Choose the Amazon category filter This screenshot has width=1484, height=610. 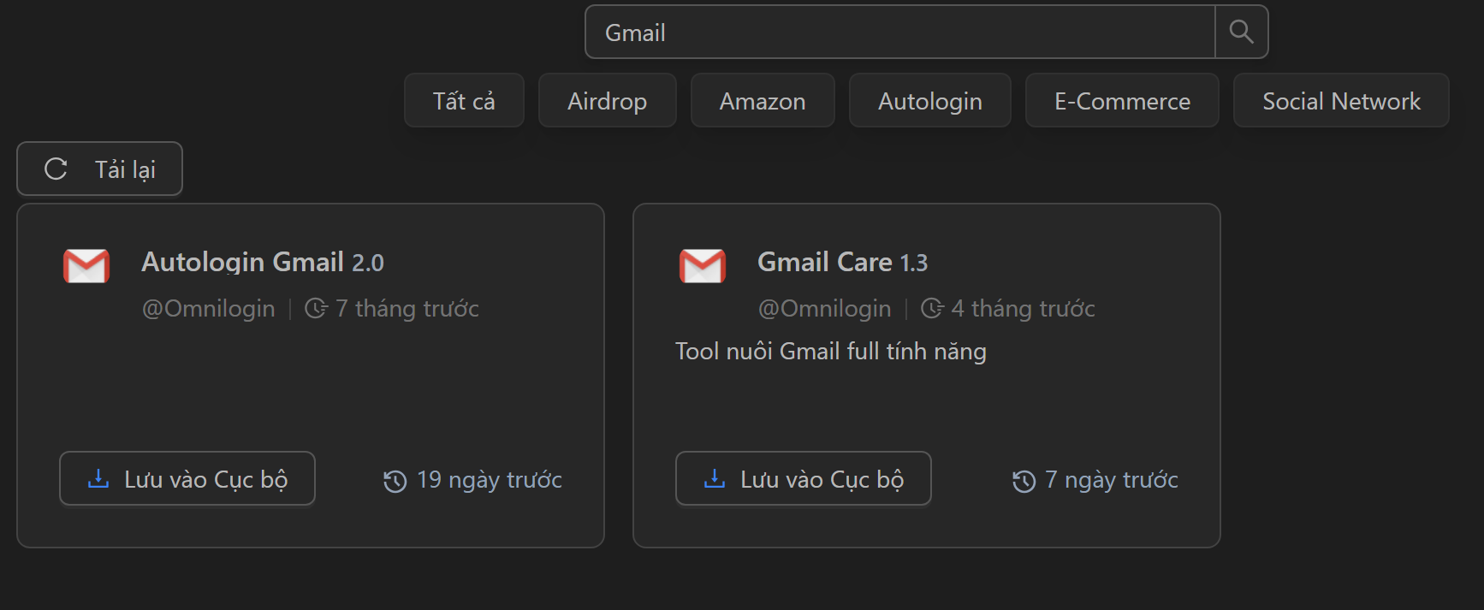762,101
